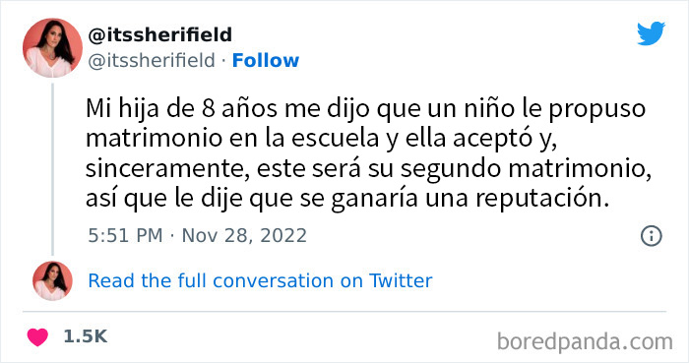
Task: Click the tweet line starting "Mi hija"
Action: [x=365, y=109]
